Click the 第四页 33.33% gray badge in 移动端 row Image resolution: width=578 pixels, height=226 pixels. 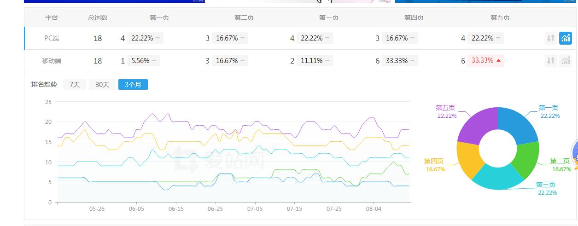400,61
